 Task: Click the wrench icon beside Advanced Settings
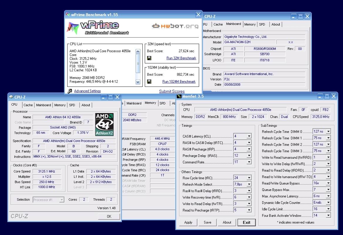tap(70, 91)
